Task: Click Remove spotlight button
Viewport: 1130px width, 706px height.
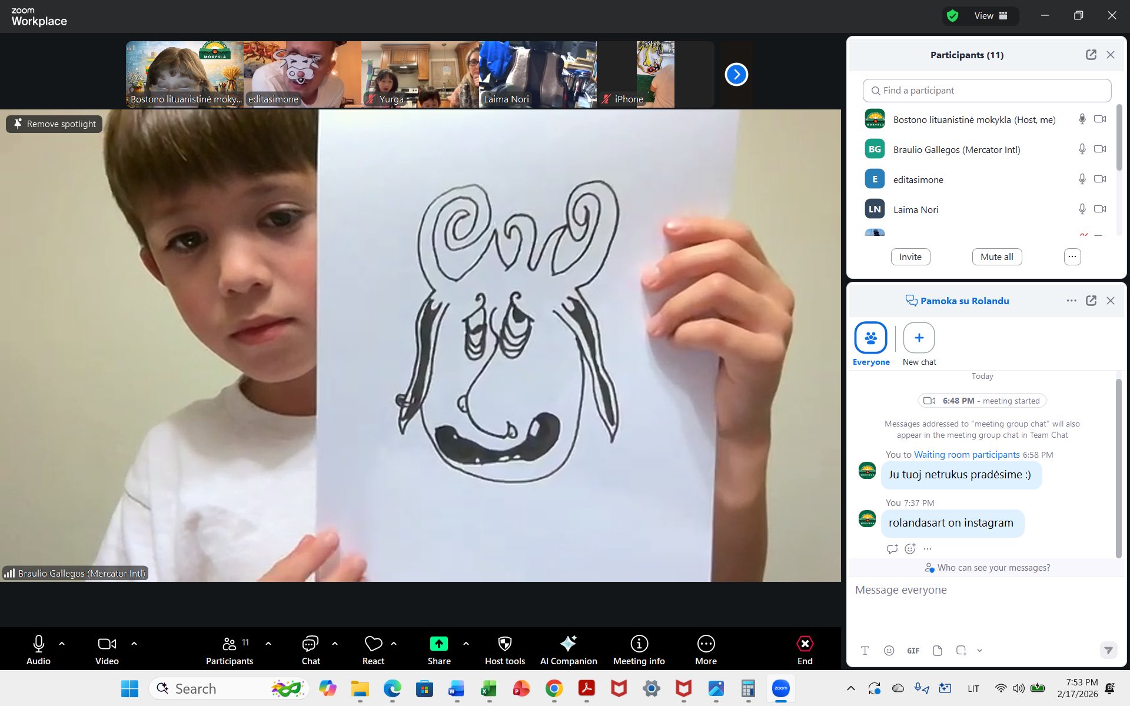Action: [55, 124]
